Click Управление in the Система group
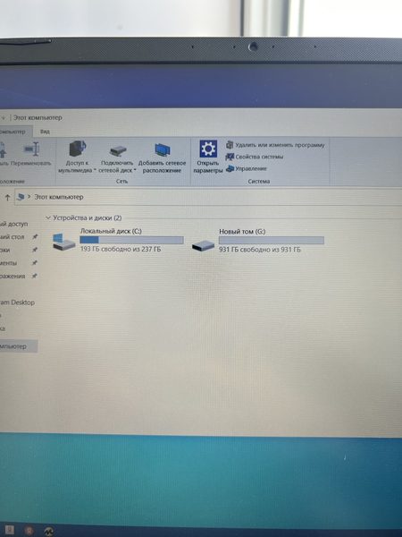This screenshot has height=537, width=402. coord(247,168)
